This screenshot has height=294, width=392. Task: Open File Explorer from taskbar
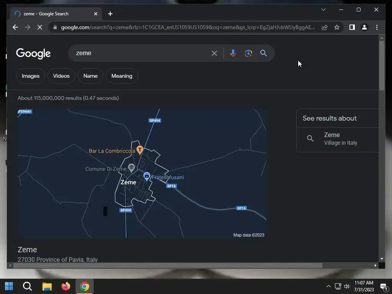[x=47, y=286]
